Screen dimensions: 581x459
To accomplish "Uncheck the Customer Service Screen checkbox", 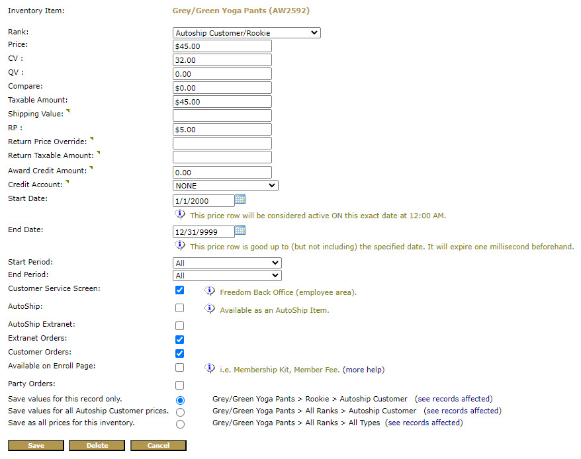I will [179, 290].
